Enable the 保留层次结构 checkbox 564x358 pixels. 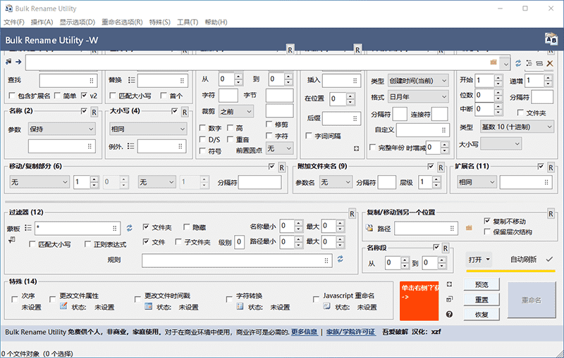click(487, 231)
